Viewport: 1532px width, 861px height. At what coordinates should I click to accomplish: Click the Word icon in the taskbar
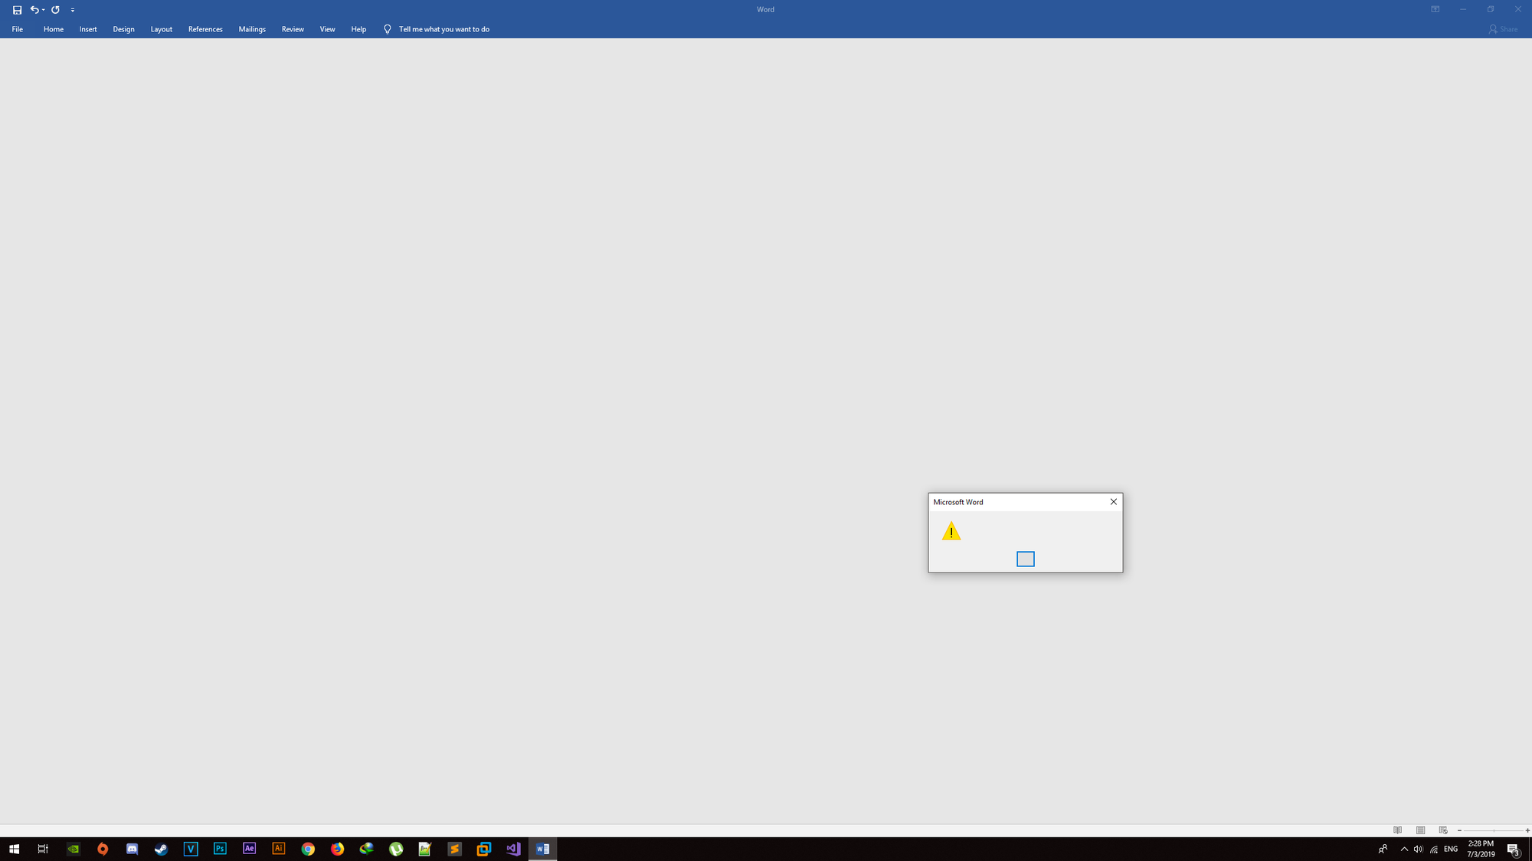click(542, 849)
